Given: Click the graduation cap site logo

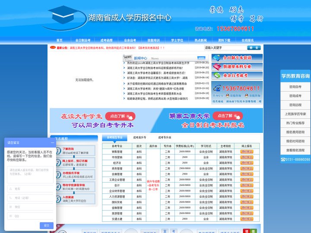Looking at the screenshot, I should click(64, 18).
